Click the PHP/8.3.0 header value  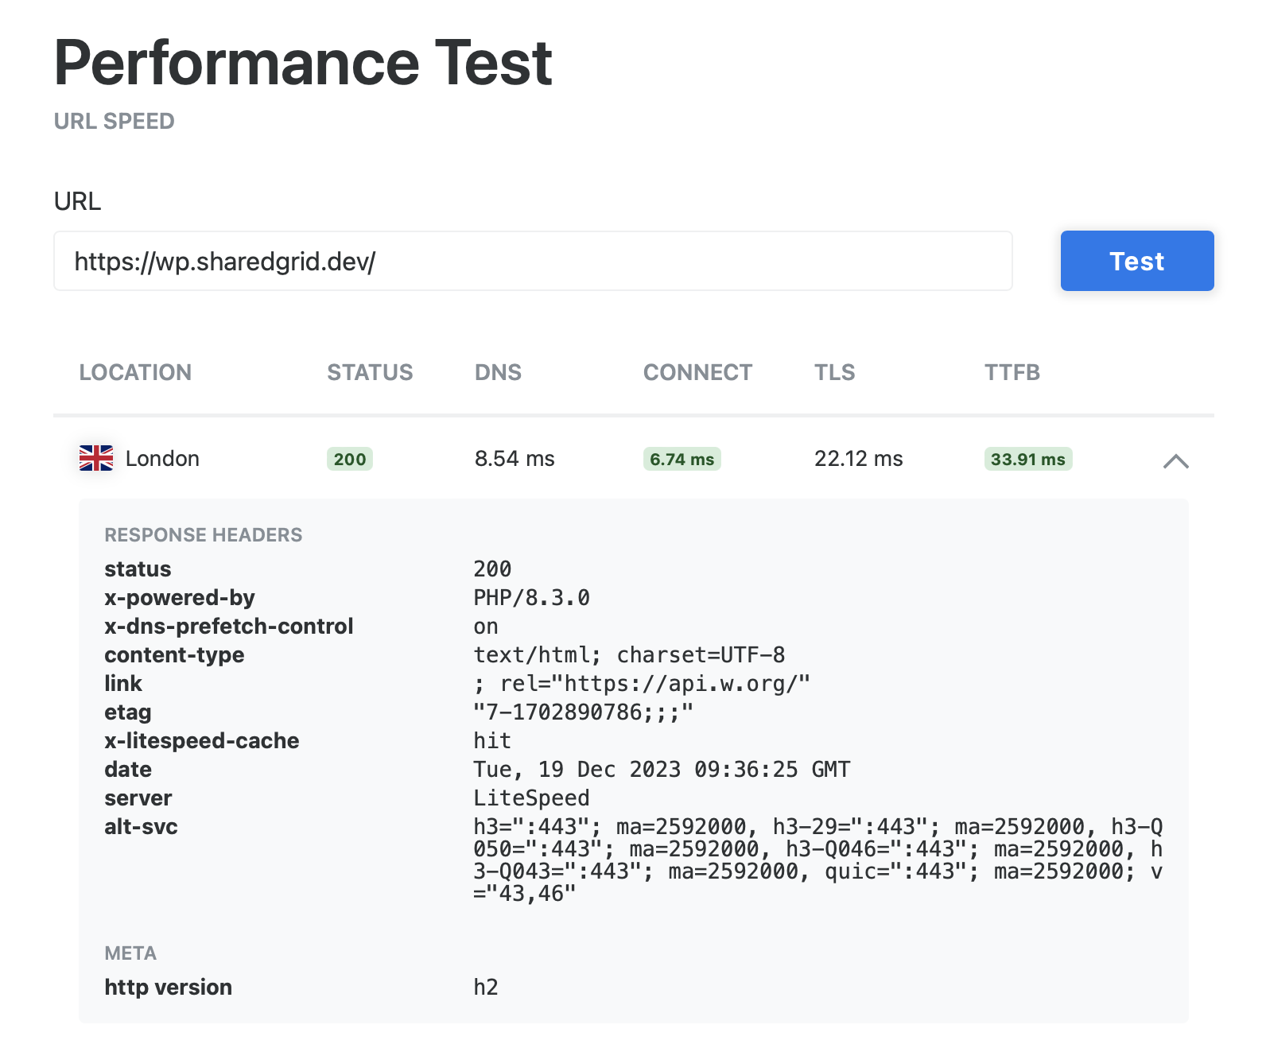531,598
